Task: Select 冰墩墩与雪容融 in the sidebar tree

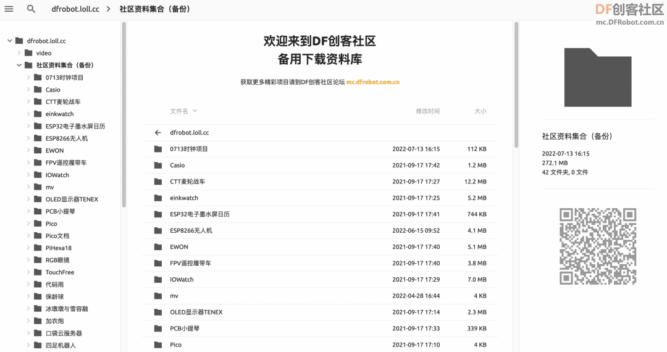Action: click(x=67, y=309)
